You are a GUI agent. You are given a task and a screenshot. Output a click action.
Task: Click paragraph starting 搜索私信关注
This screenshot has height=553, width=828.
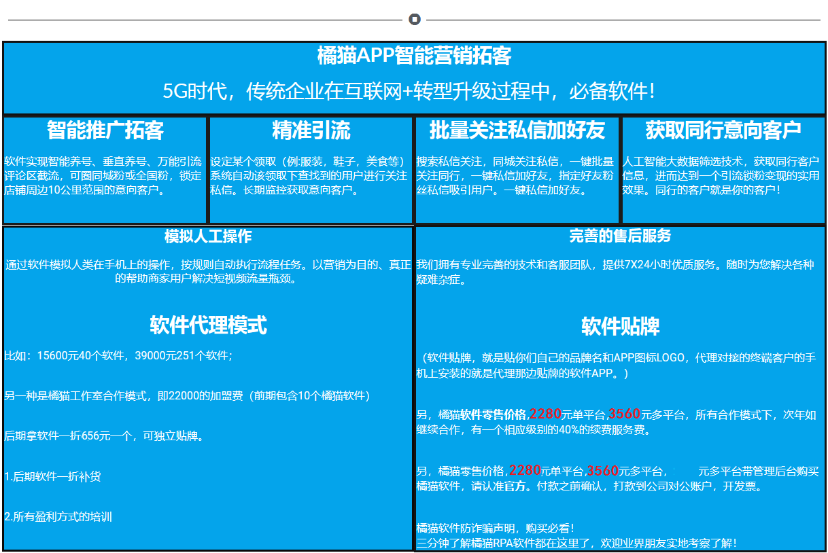(x=515, y=176)
